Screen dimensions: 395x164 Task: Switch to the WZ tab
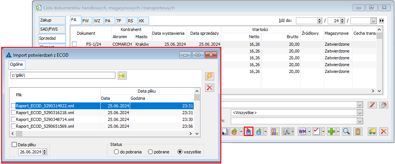(98, 21)
